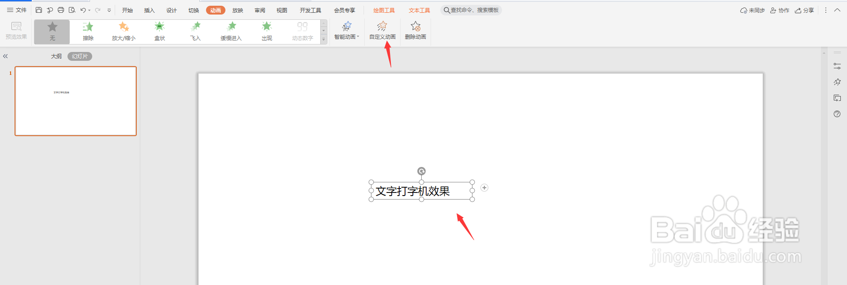This screenshot has width=847, height=285.
Task: Switch to the 设计 tab
Action: pyautogui.click(x=172, y=10)
